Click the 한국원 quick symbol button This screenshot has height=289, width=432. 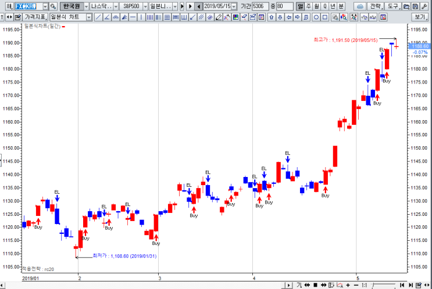72,6
